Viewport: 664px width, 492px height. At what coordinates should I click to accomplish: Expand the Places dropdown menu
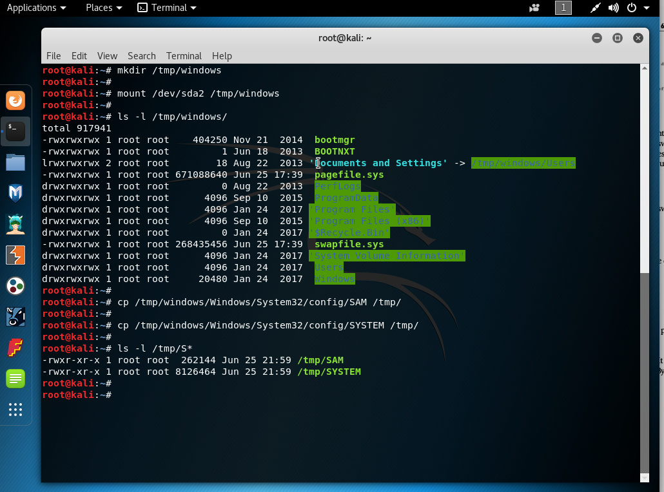pyautogui.click(x=104, y=8)
